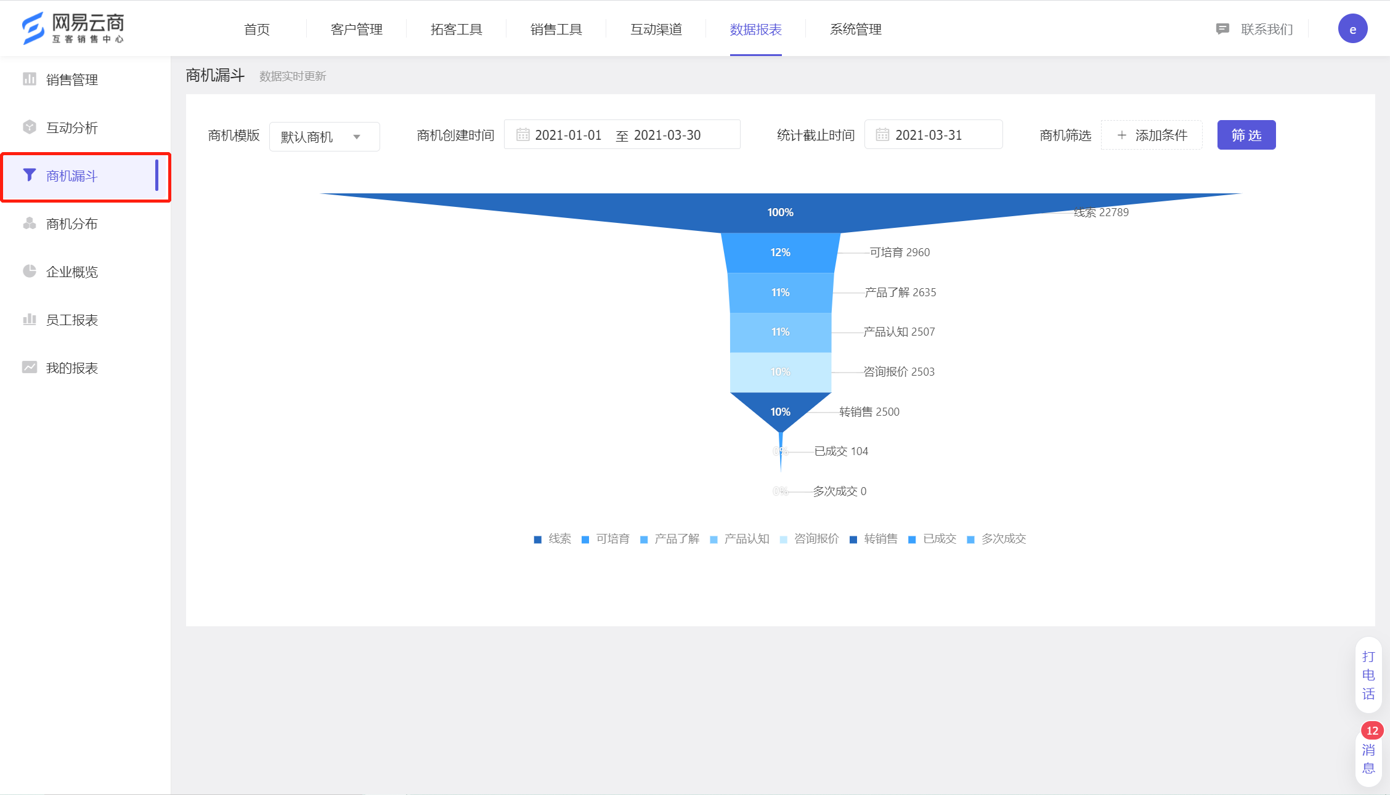This screenshot has height=795, width=1390.
Task: Click calendar icon in 统计截止时间 field
Action: [882, 135]
